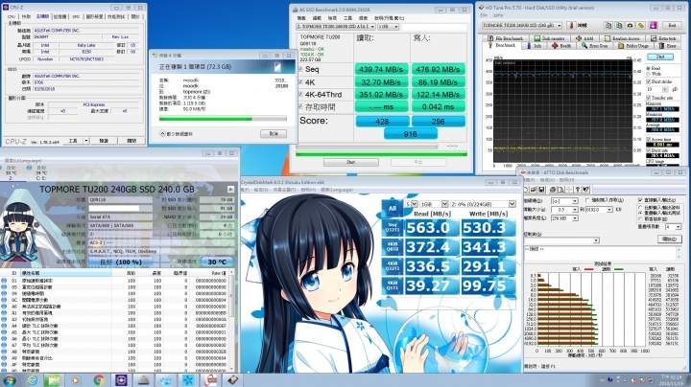This screenshot has width=691, height=387.
Task: Toggle the Short stroke checkbox in HD Tune
Action: [648, 81]
